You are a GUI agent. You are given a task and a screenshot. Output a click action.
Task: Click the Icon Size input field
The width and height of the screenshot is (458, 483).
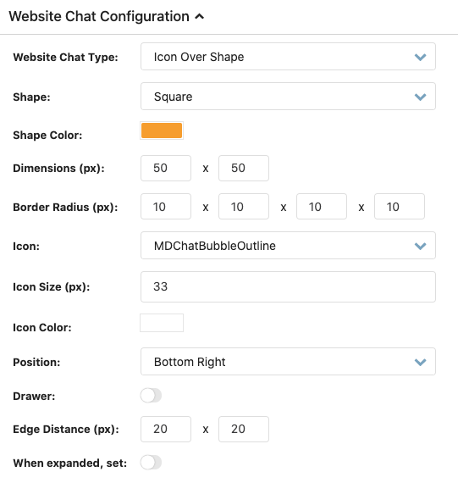click(288, 286)
